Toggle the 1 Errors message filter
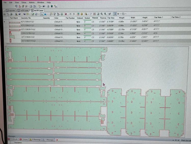Screen dimensions: 191x144 tap(25, 140)
